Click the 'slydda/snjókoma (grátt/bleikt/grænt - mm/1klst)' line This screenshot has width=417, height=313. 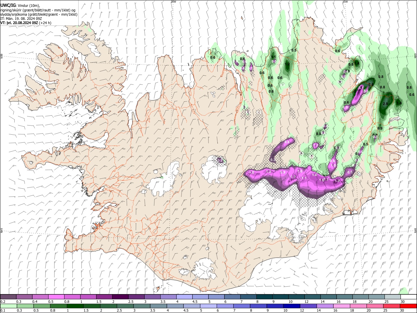tap(39, 14)
